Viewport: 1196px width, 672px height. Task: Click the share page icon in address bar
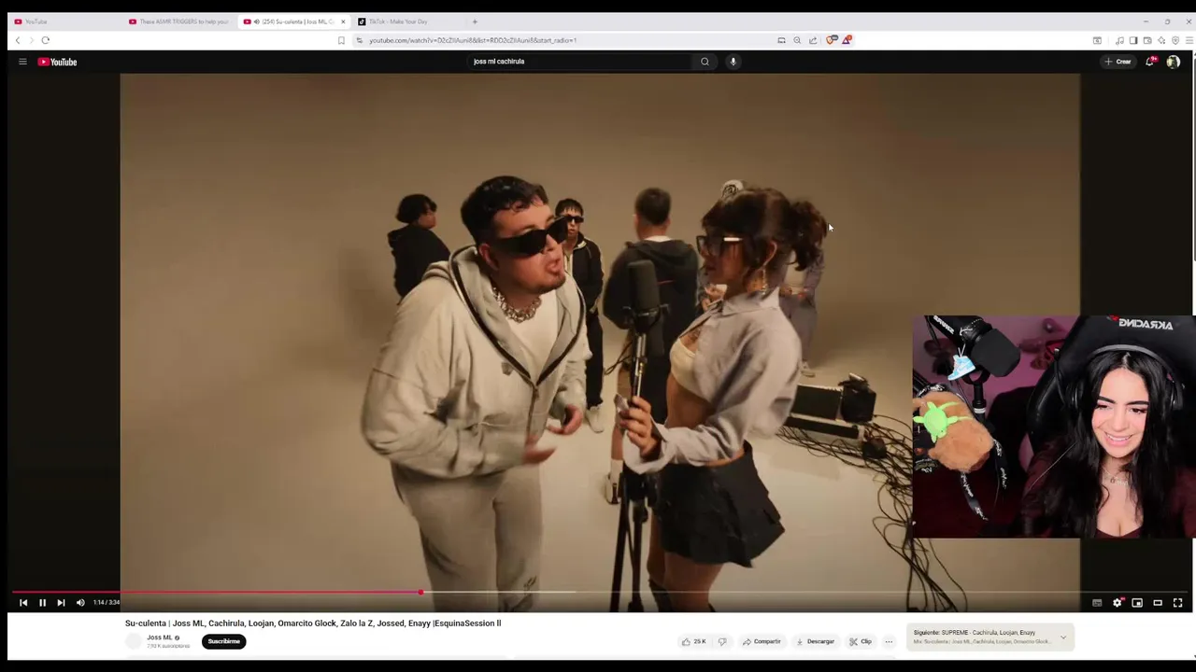(x=813, y=40)
